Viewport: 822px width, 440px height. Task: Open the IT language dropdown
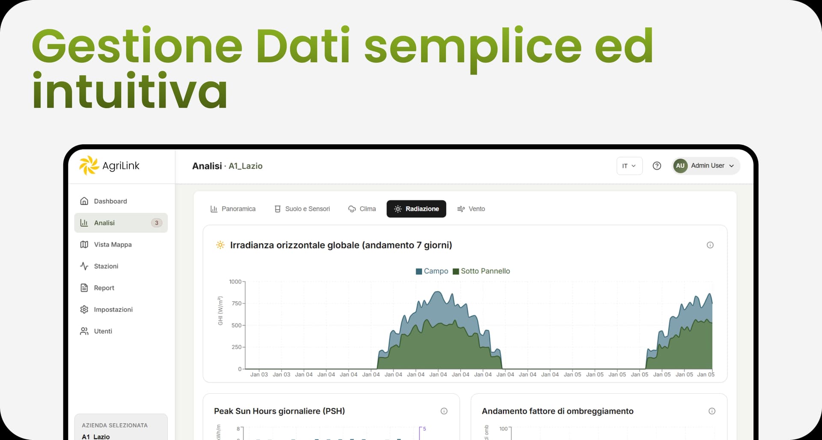(629, 166)
